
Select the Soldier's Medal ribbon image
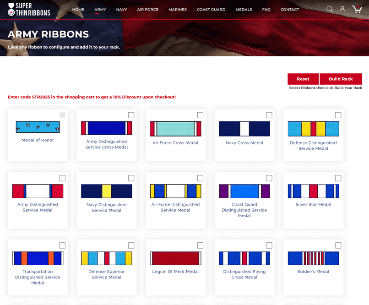[313, 258]
